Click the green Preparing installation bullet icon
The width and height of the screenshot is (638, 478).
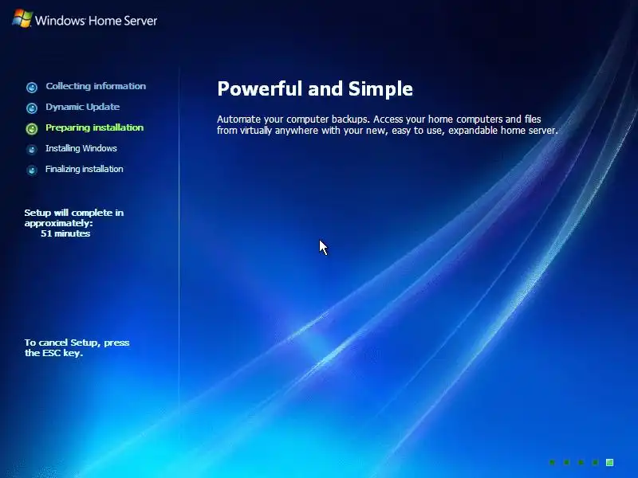coord(32,128)
